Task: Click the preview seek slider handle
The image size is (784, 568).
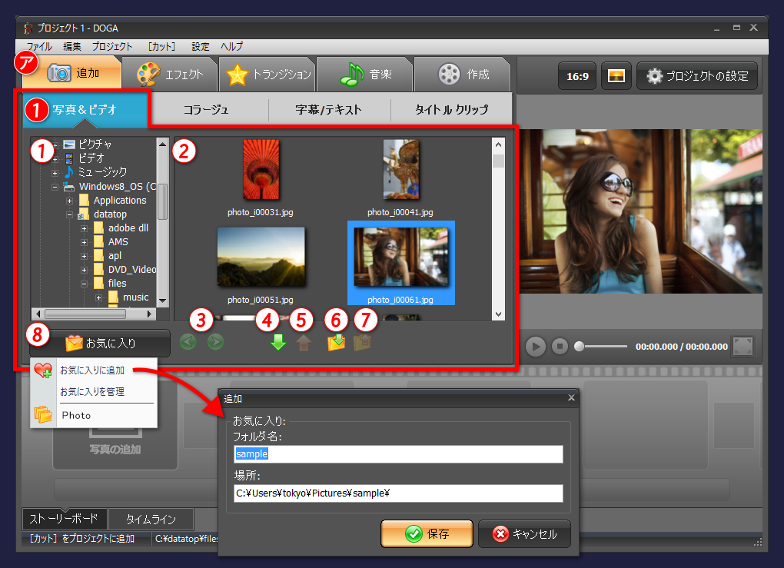Action: coord(579,346)
